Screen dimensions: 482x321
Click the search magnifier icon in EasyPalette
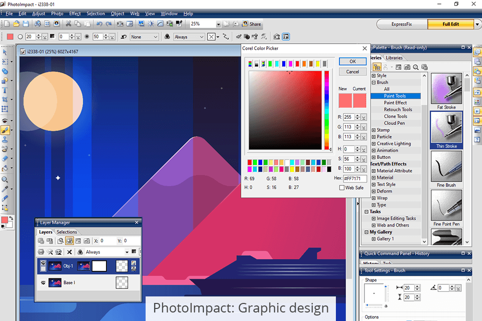pos(416,67)
